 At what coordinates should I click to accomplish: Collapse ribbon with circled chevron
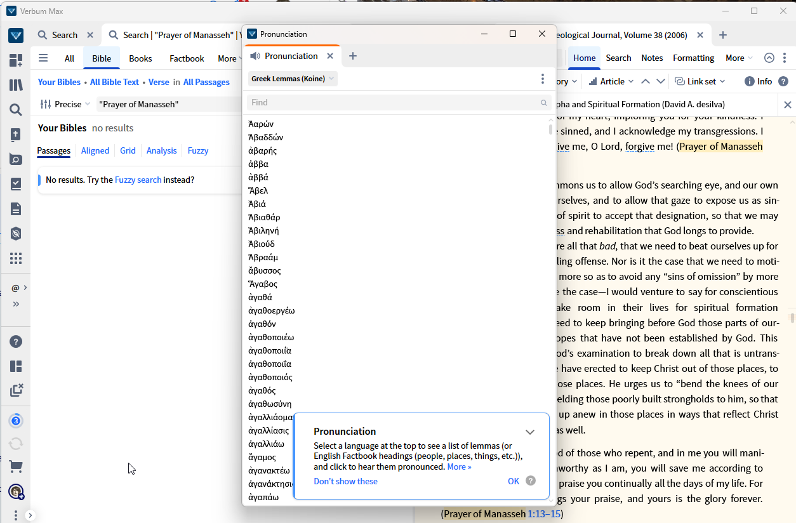click(769, 58)
